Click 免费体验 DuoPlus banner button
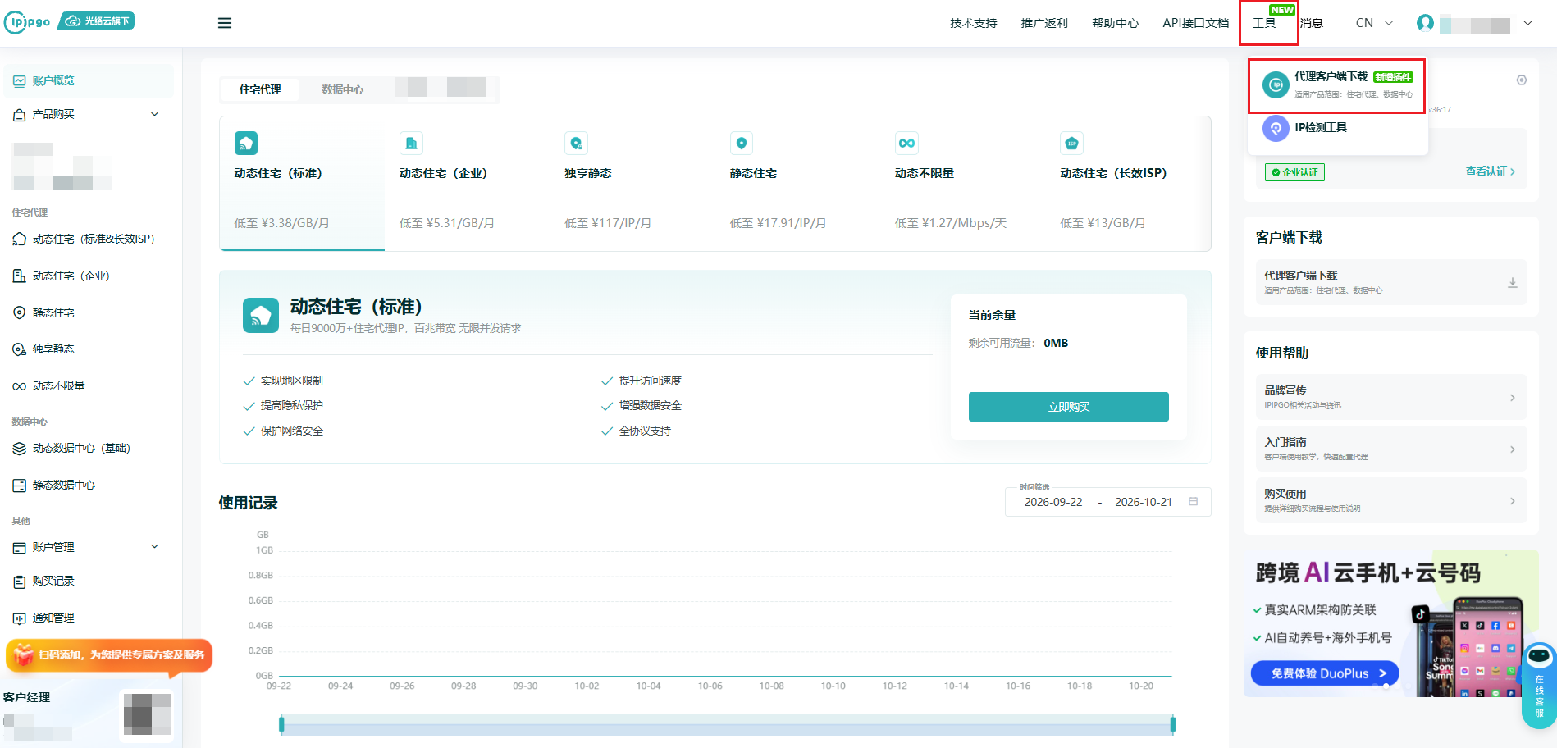 [x=1324, y=673]
